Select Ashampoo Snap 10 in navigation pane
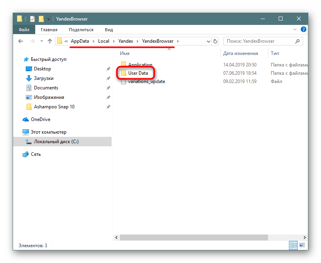 click(x=54, y=107)
